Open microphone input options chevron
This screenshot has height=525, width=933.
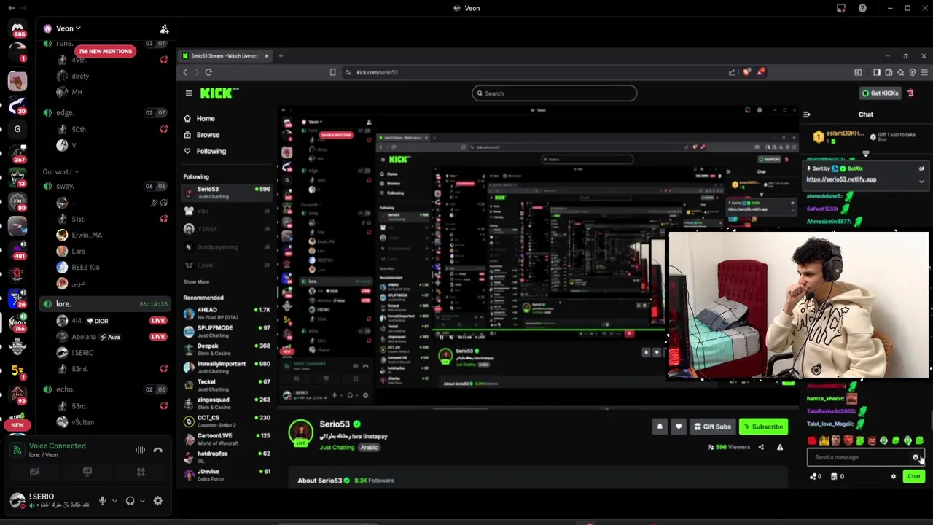coord(114,501)
